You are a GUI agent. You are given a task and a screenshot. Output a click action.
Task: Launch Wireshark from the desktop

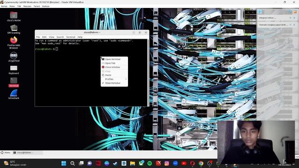(x=14, y=94)
